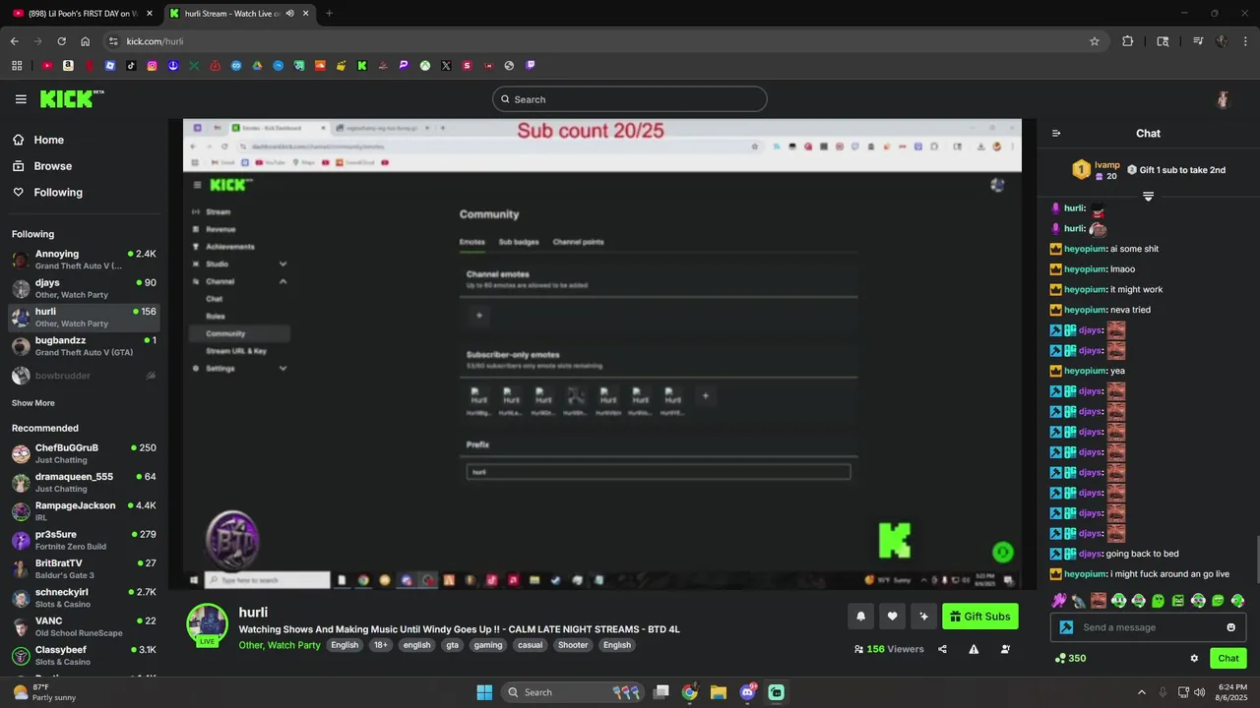This screenshot has width=1260, height=708.
Task: Click the share stream icon
Action: click(x=942, y=649)
